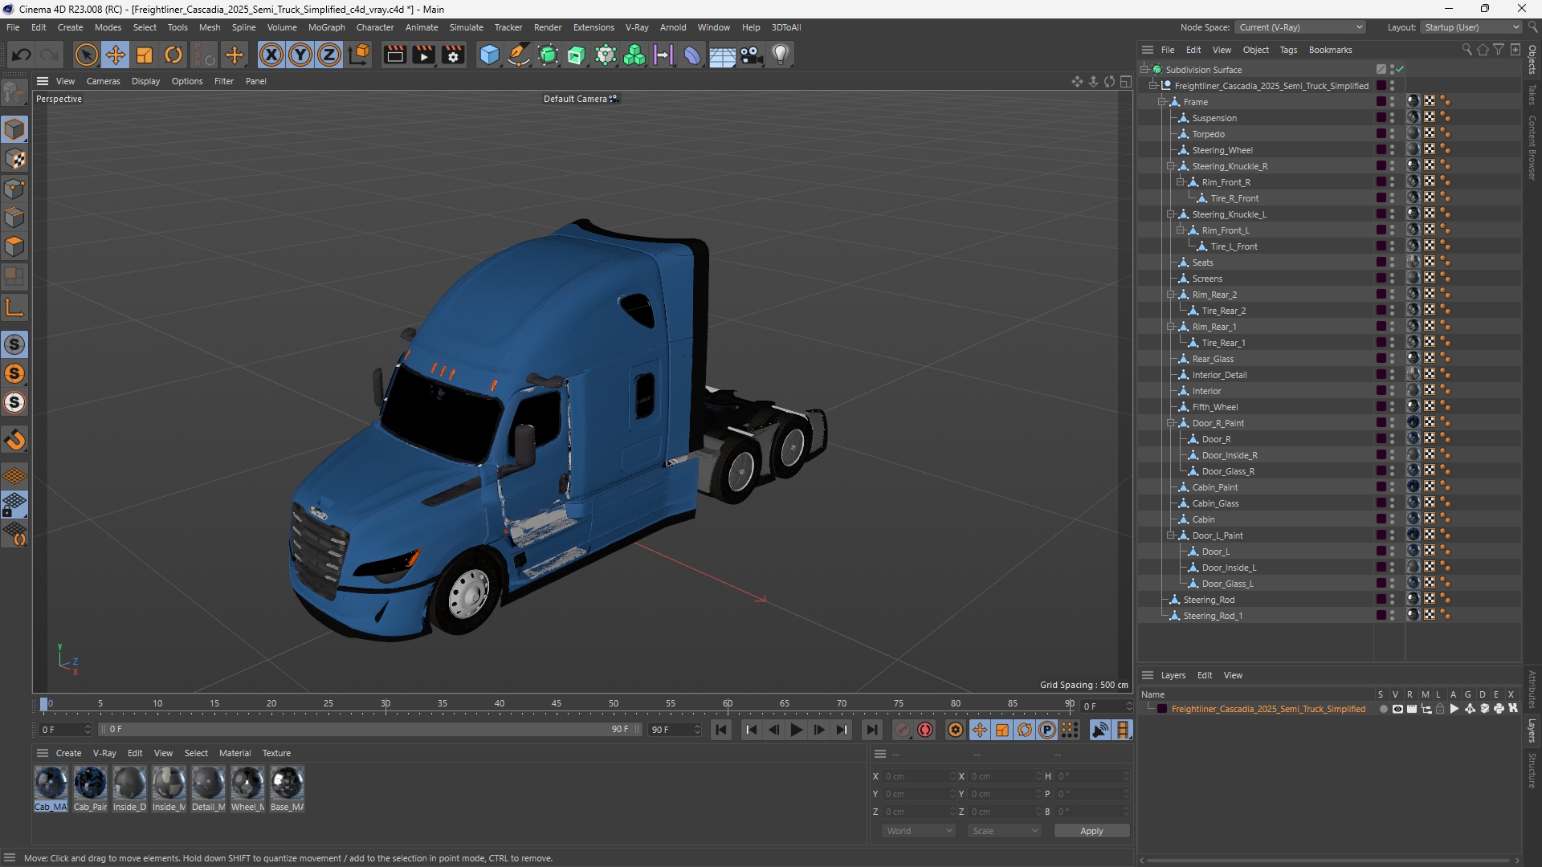This screenshot has width=1542, height=867.
Task: Open the Layers manager Edit menu
Action: tap(1205, 675)
